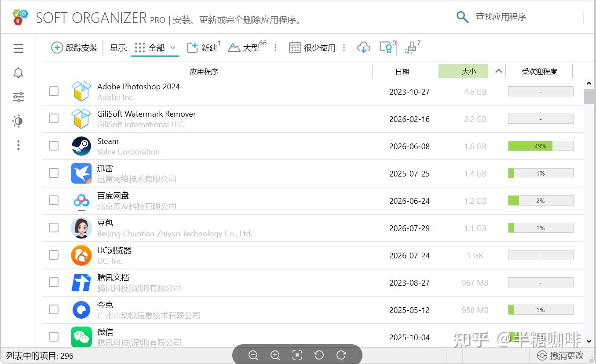Open more options next to 大型
Screen dimensions: 596x364
(275, 48)
